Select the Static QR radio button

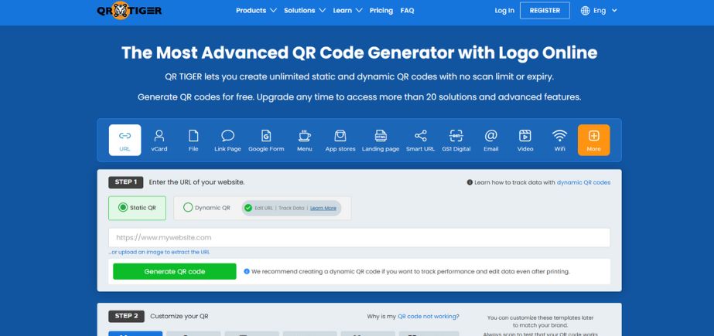(123, 207)
